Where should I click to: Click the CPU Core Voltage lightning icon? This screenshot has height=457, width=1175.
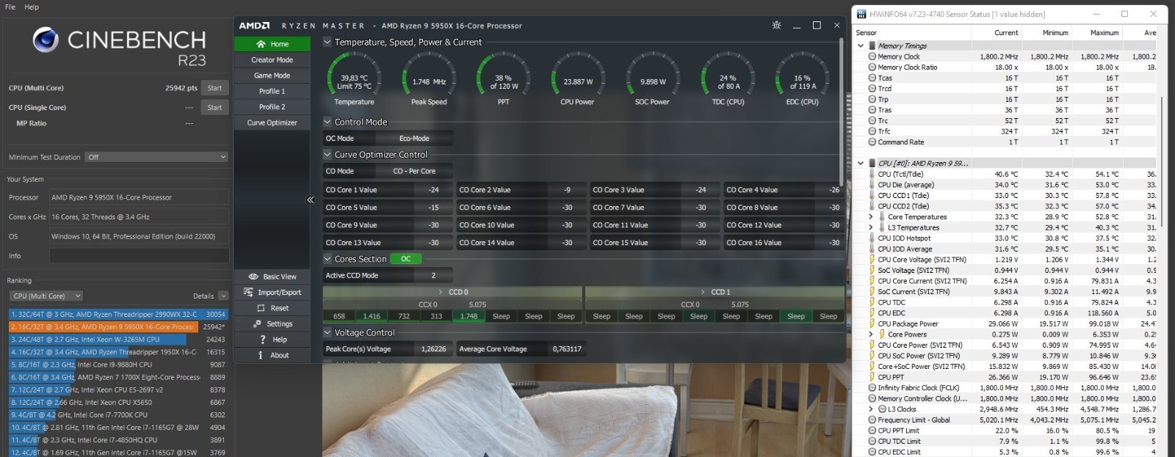point(872,260)
